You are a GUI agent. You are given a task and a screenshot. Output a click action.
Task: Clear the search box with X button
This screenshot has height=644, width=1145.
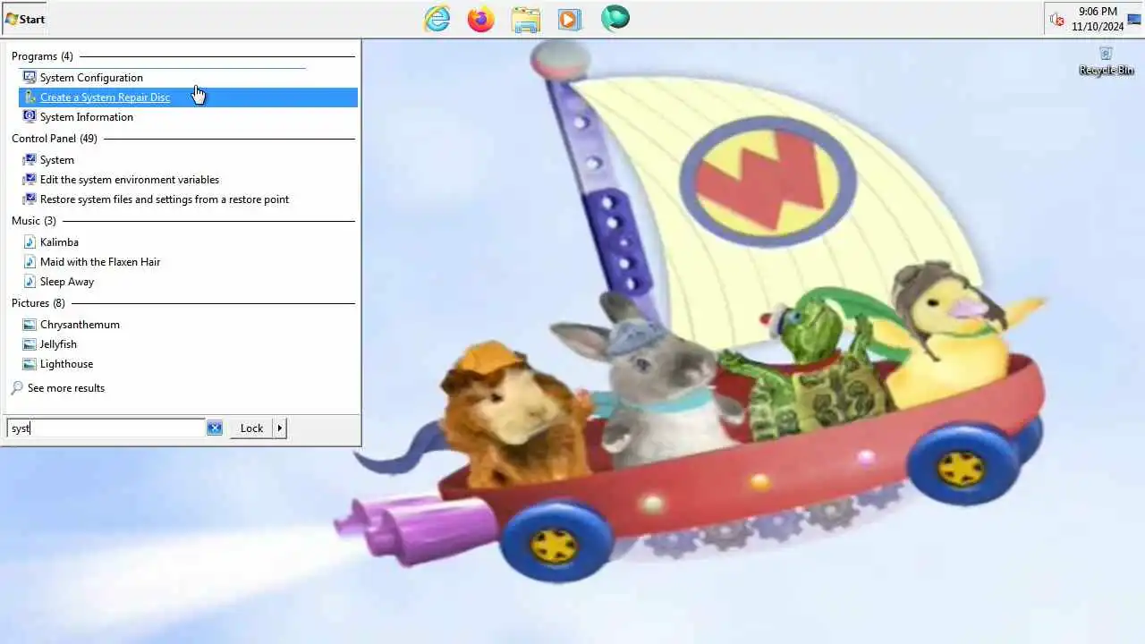[215, 428]
